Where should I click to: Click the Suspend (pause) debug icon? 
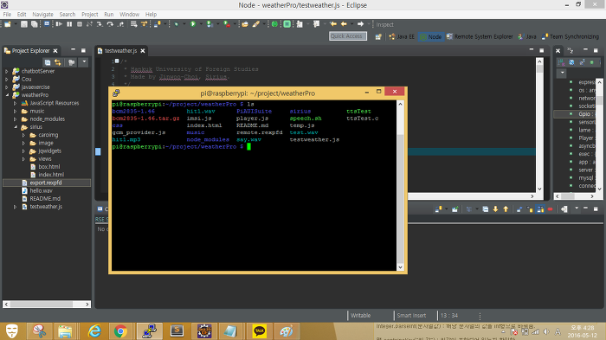coord(69,24)
